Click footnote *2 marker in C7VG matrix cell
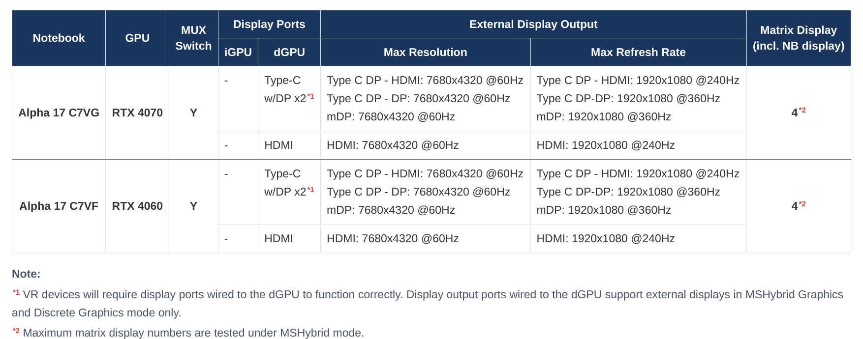The width and height of the screenshot is (863, 339). pyautogui.click(x=802, y=110)
